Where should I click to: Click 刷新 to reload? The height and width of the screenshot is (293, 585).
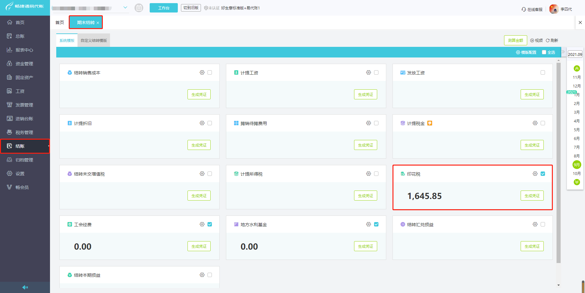click(552, 40)
